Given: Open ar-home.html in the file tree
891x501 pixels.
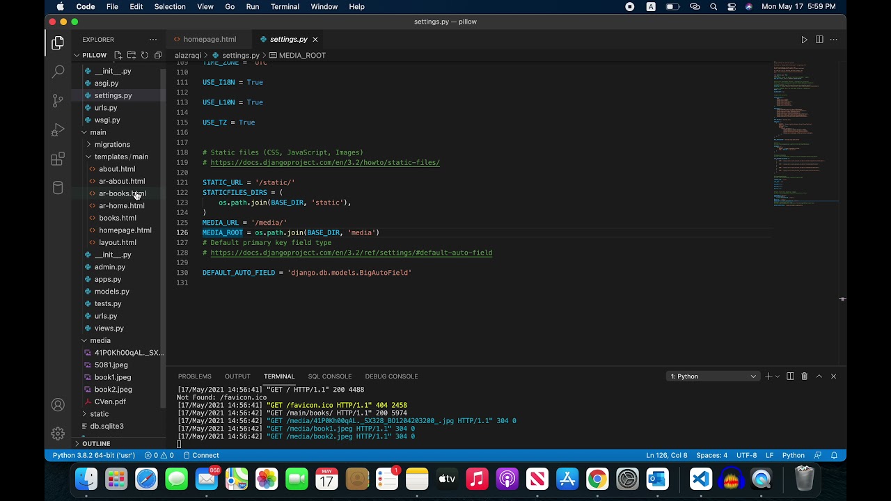Looking at the screenshot, I should (121, 206).
